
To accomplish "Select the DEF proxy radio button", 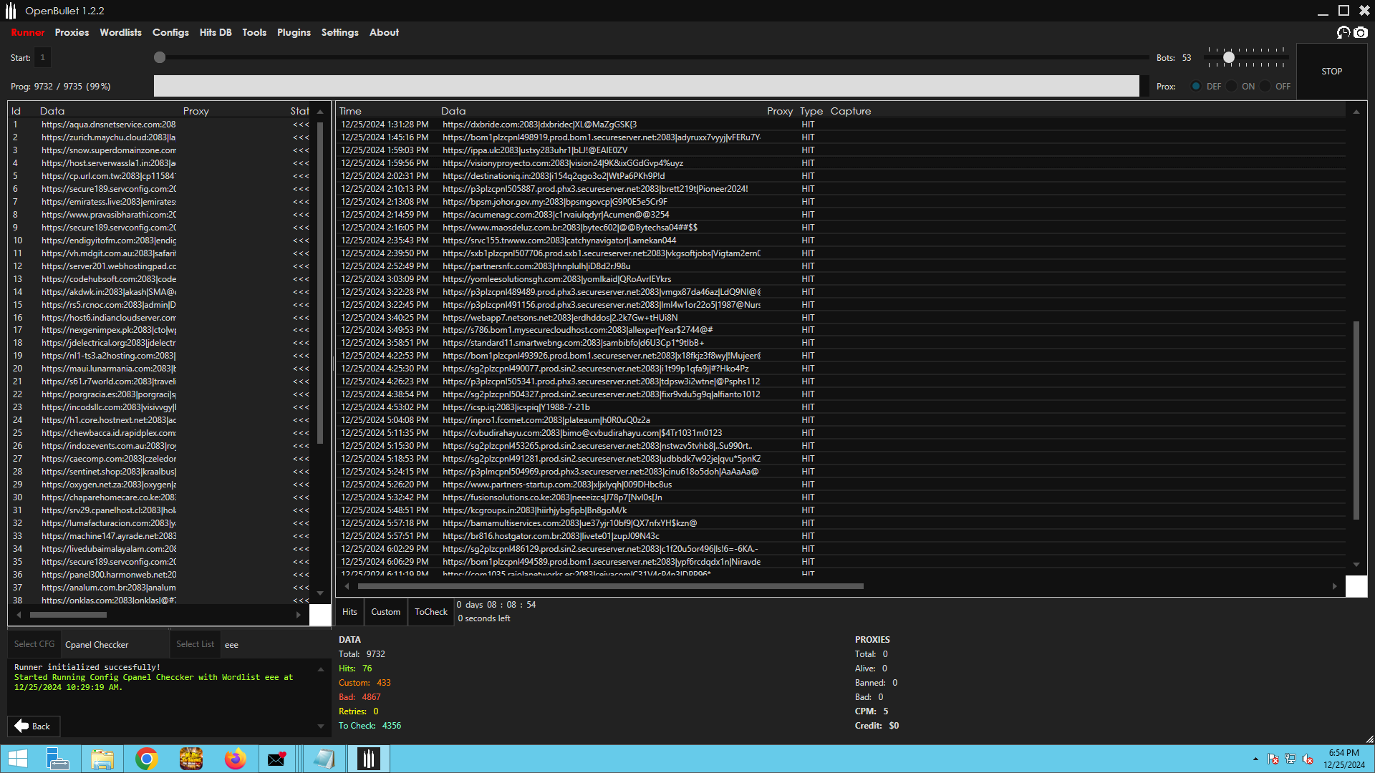I will point(1196,86).
